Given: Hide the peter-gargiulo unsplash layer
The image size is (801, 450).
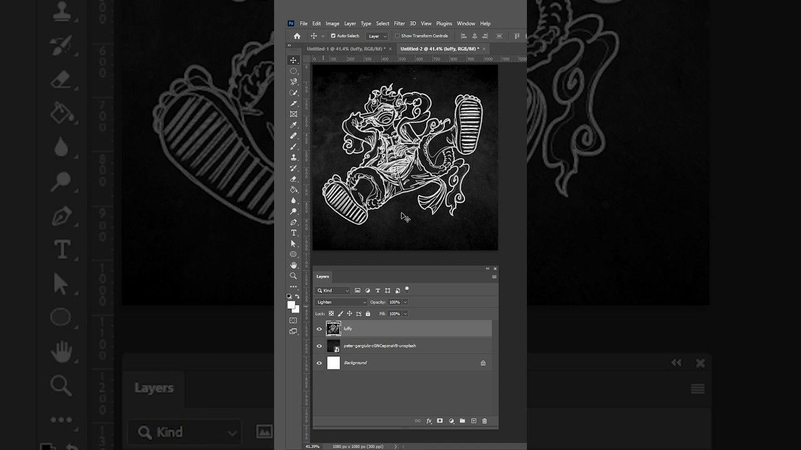Looking at the screenshot, I should 319,346.
